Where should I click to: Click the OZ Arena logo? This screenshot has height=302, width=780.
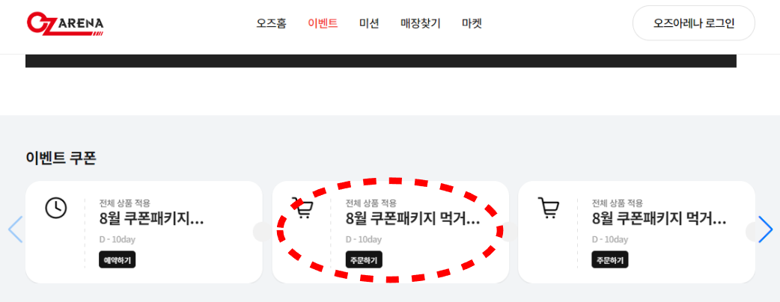(65, 24)
